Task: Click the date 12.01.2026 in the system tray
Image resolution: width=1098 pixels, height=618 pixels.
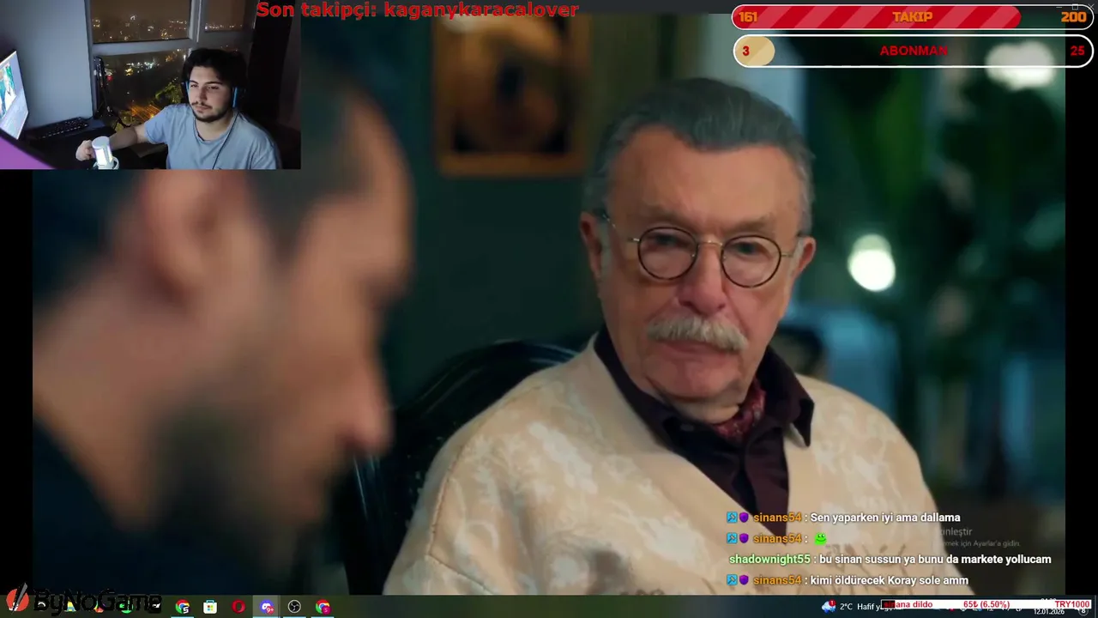Action: tap(1049, 611)
